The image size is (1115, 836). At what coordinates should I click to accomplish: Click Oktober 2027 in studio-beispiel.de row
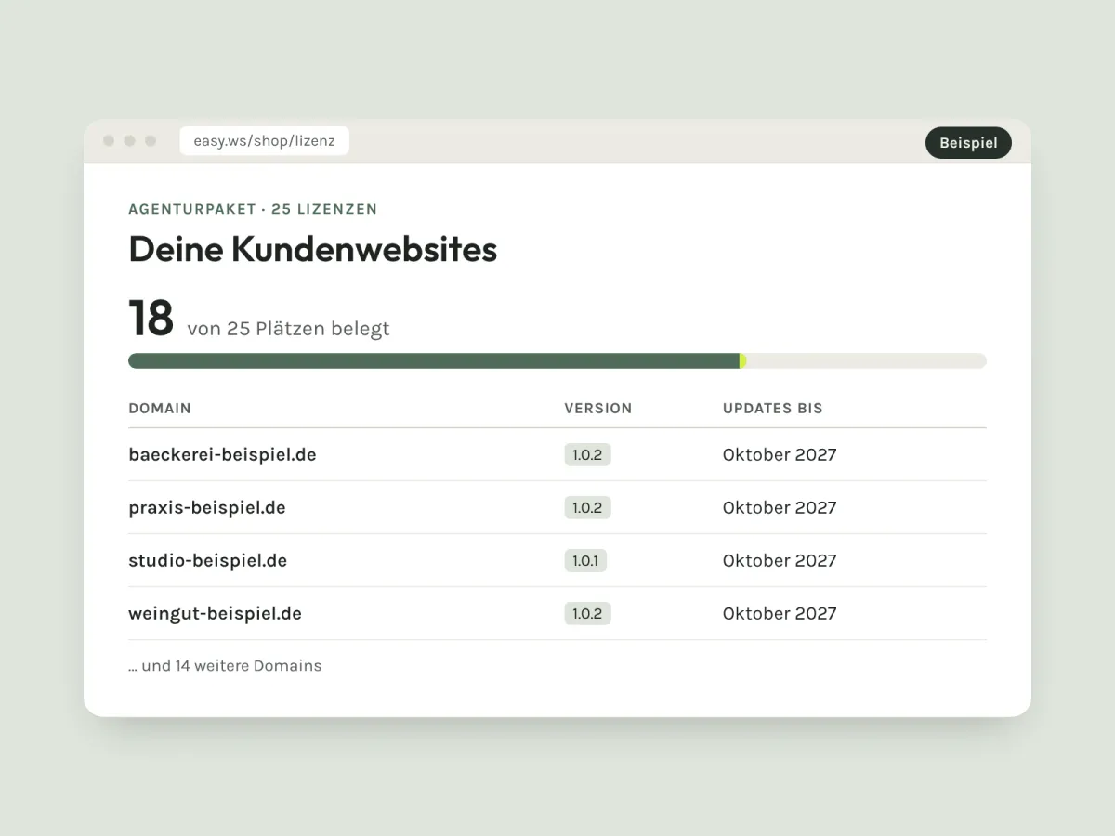780,560
